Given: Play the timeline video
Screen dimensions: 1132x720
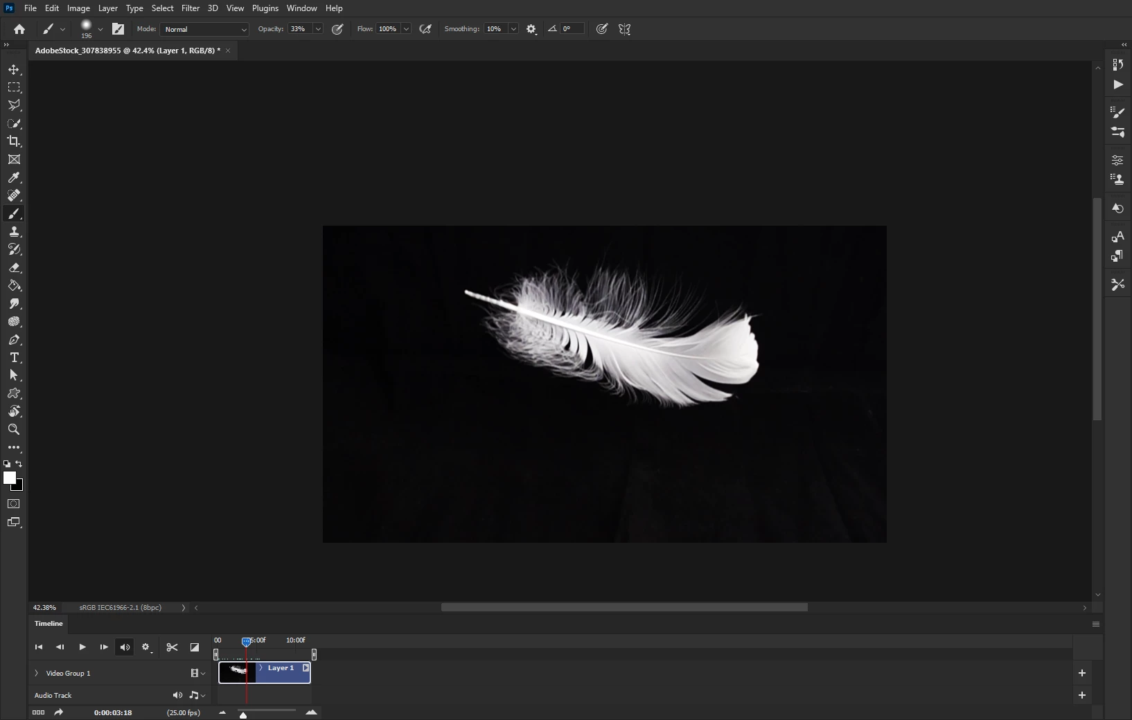Looking at the screenshot, I should [x=82, y=647].
